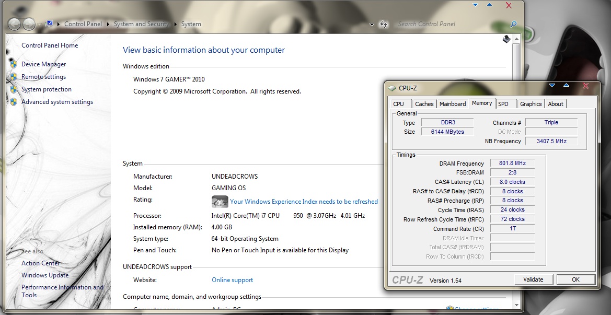This screenshot has width=611, height=315.
Task: Open Windows Update link
Action: [x=45, y=275]
